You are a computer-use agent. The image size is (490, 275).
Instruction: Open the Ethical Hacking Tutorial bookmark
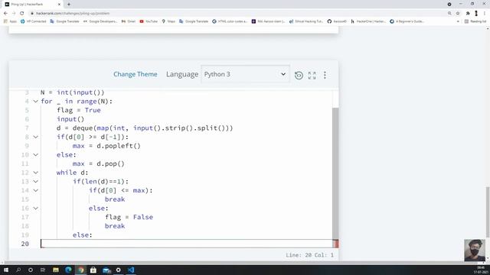click(306, 21)
